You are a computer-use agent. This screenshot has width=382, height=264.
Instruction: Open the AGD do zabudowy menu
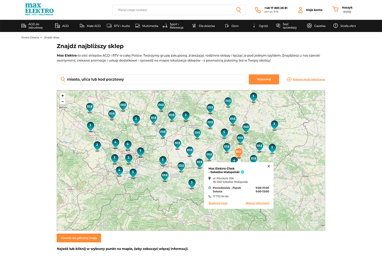[x=32, y=26]
